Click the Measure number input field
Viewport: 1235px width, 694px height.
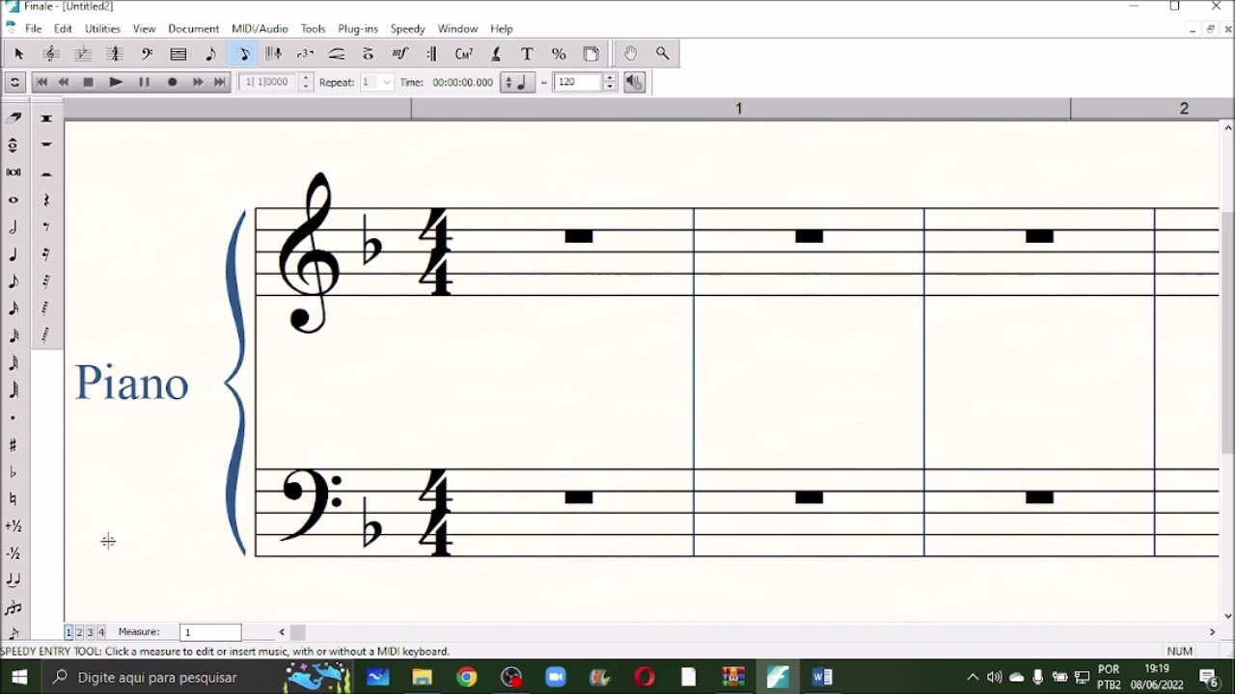pos(210,632)
